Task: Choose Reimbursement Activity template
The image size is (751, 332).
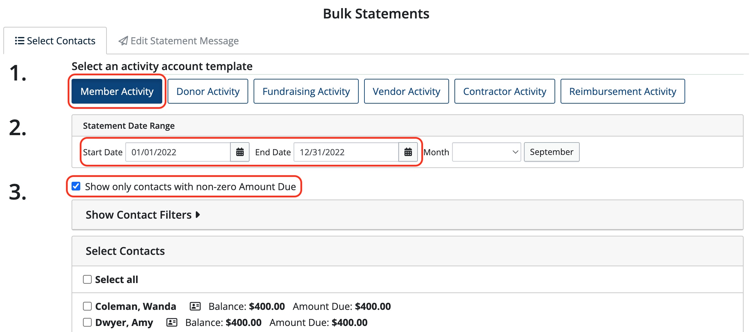Action: (623, 91)
